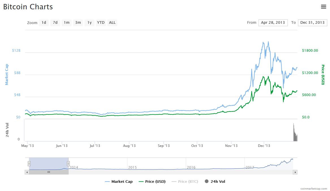Set zoom range to 7d
Viewport: 330px width, 191px height.
point(55,23)
